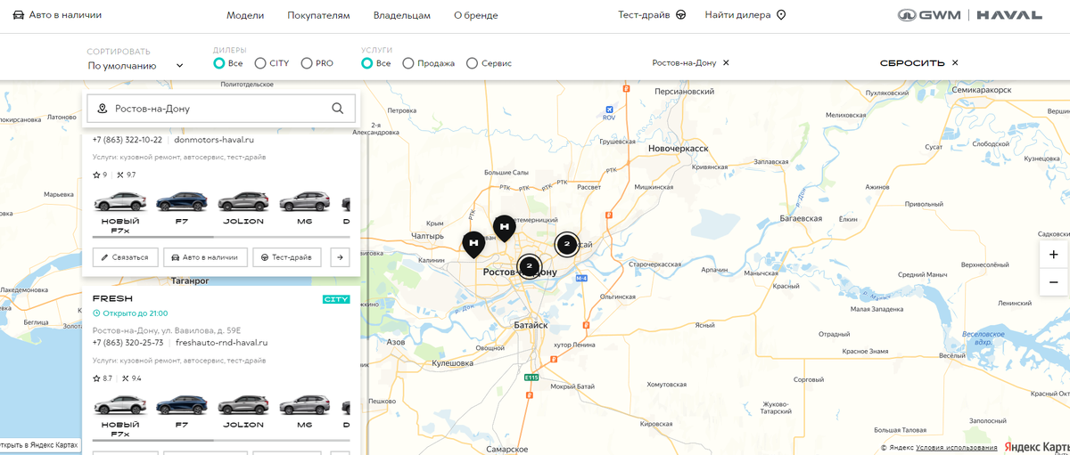Select the Jolion car in the donmotors card

click(x=243, y=207)
